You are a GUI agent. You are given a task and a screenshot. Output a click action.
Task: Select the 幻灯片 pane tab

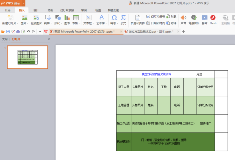coord(16,39)
